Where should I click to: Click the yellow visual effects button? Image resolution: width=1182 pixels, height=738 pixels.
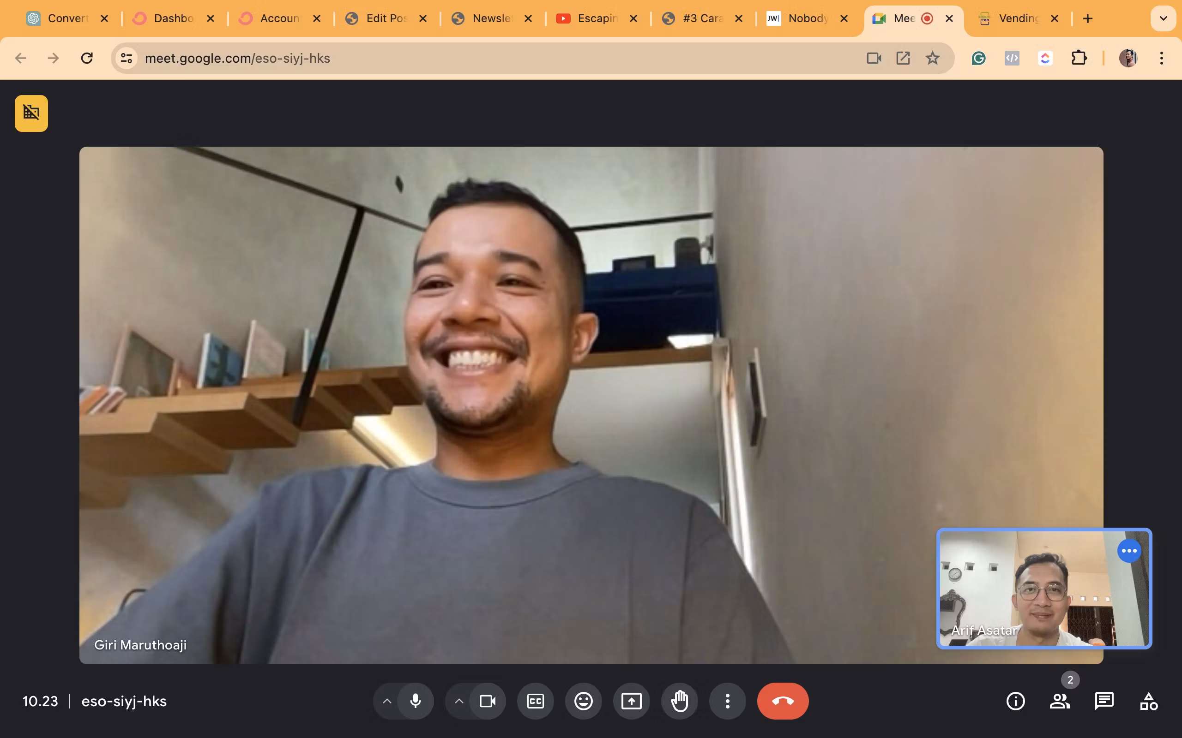point(31,113)
